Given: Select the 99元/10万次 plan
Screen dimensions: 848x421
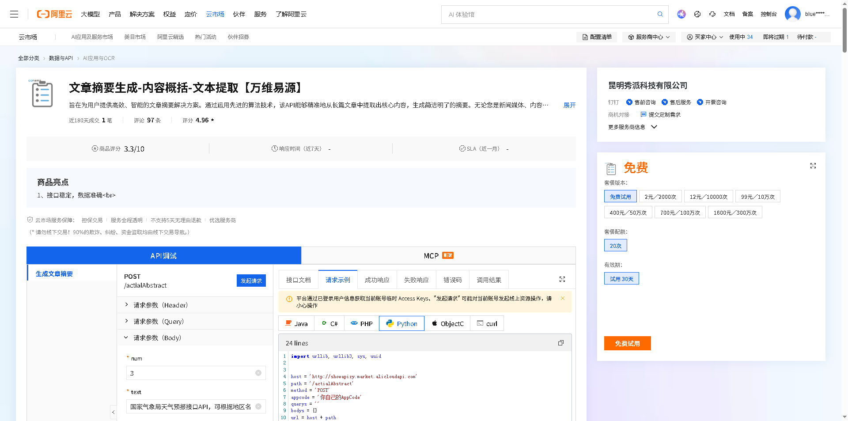Looking at the screenshot, I should [758, 197].
